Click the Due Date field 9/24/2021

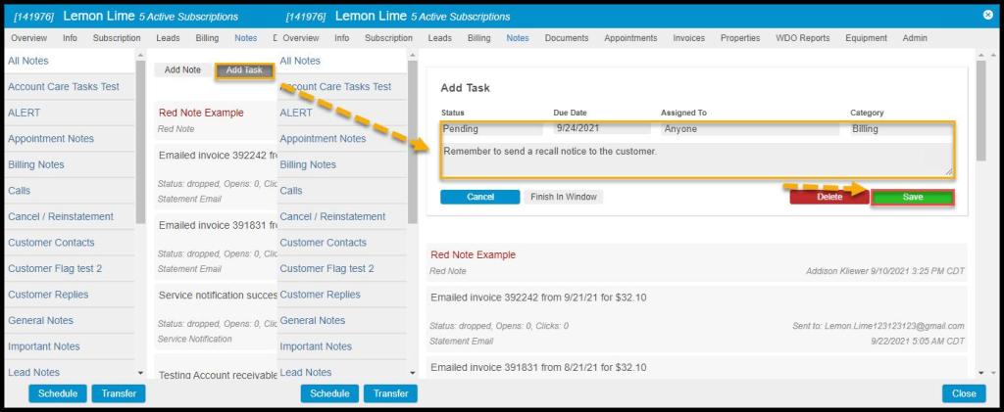click(x=600, y=128)
